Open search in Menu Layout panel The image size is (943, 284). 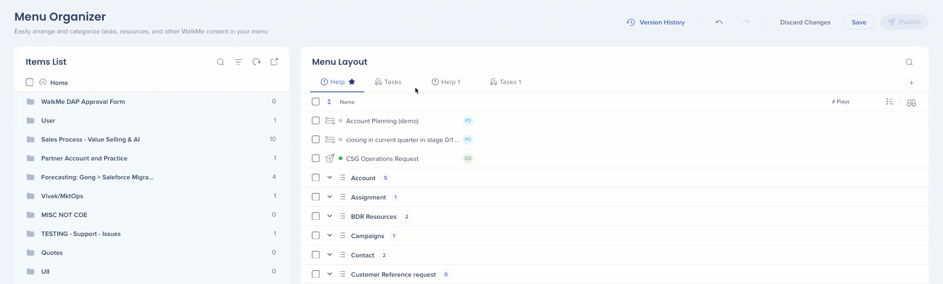909,62
